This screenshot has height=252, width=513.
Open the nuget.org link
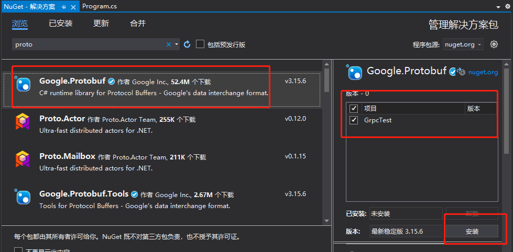click(483, 72)
